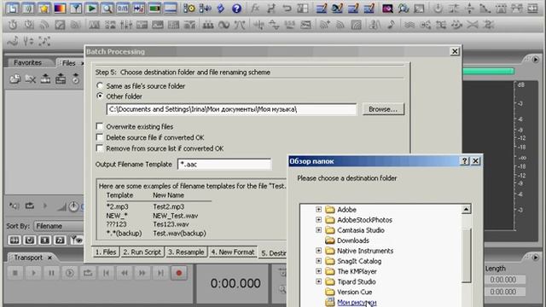
Task: Expand the Camtasia Studio folder node
Action: coord(318,229)
